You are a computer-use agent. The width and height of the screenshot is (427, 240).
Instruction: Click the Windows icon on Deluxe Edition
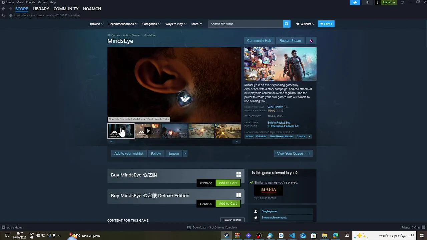pos(239,195)
